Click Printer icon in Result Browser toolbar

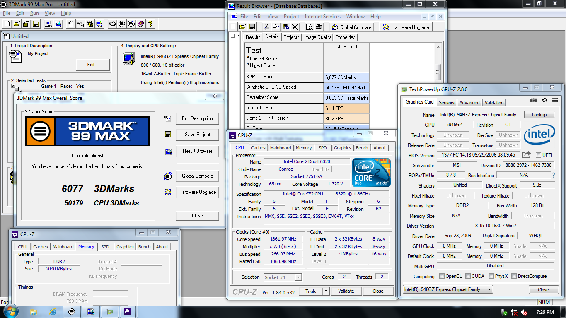[x=319, y=27]
